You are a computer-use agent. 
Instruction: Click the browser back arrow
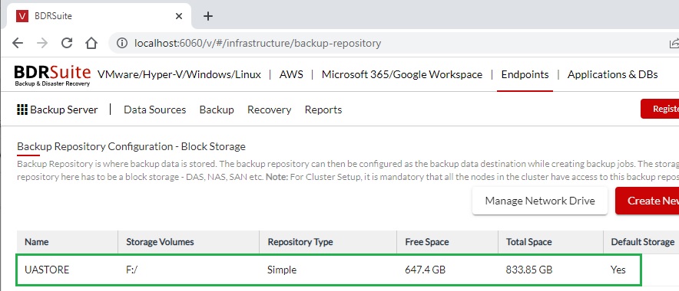pos(18,43)
